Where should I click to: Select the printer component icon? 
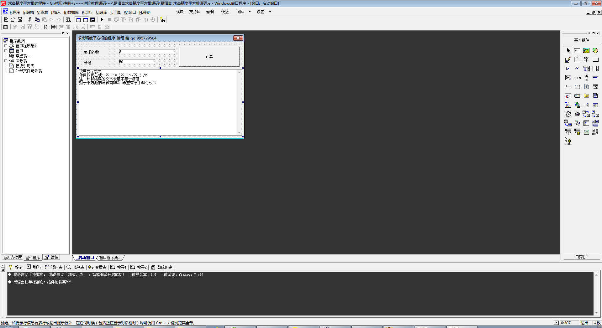click(x=577, y=114)
